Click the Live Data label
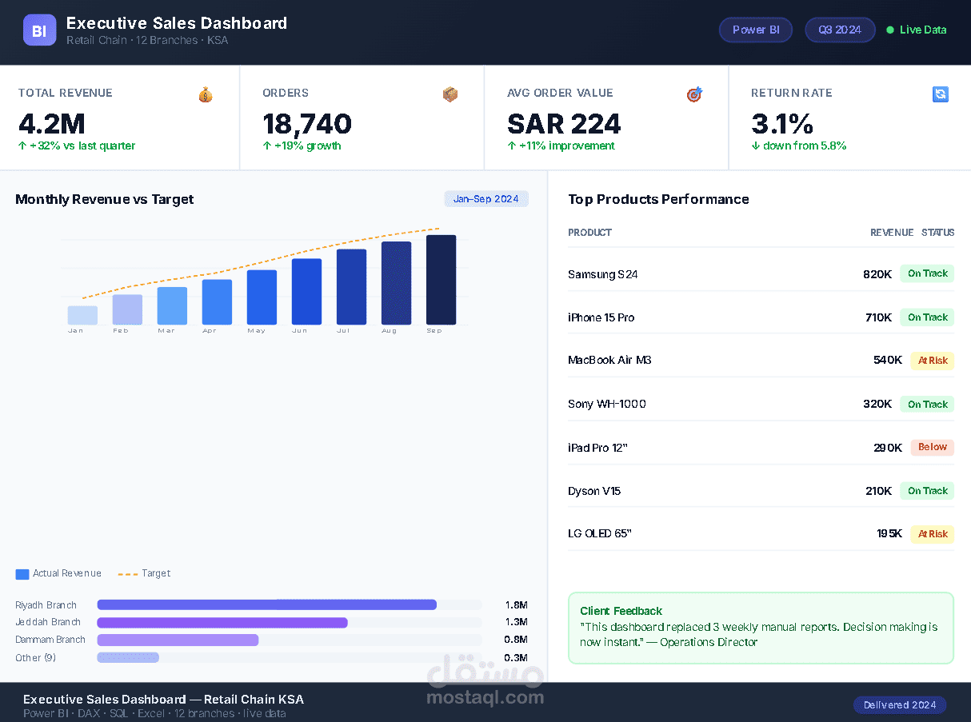971x722 pixels. click(923, 30)
